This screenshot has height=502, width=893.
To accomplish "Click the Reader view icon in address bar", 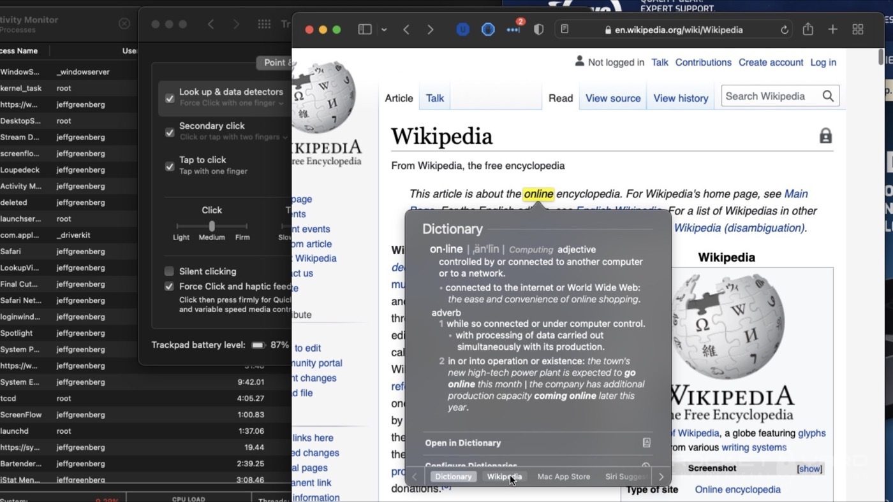I will (565, 29).
